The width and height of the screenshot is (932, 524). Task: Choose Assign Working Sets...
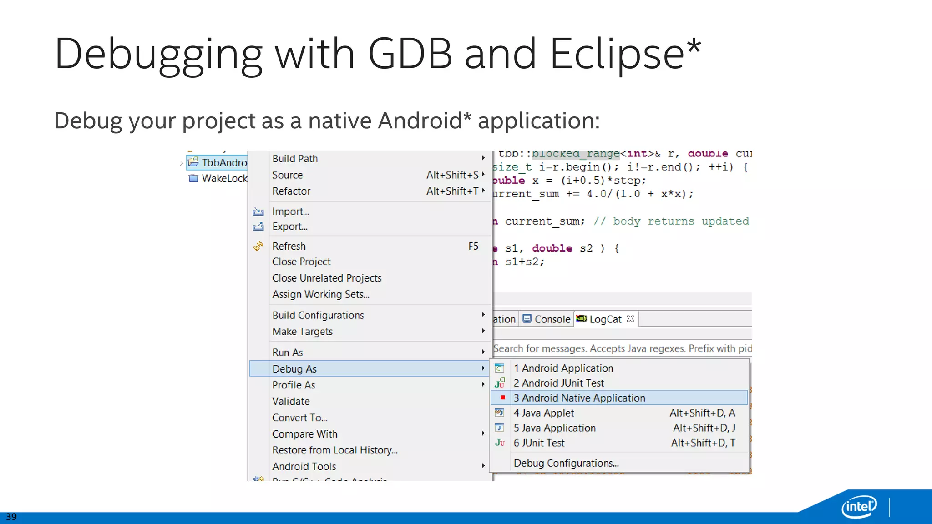(370, 294)
